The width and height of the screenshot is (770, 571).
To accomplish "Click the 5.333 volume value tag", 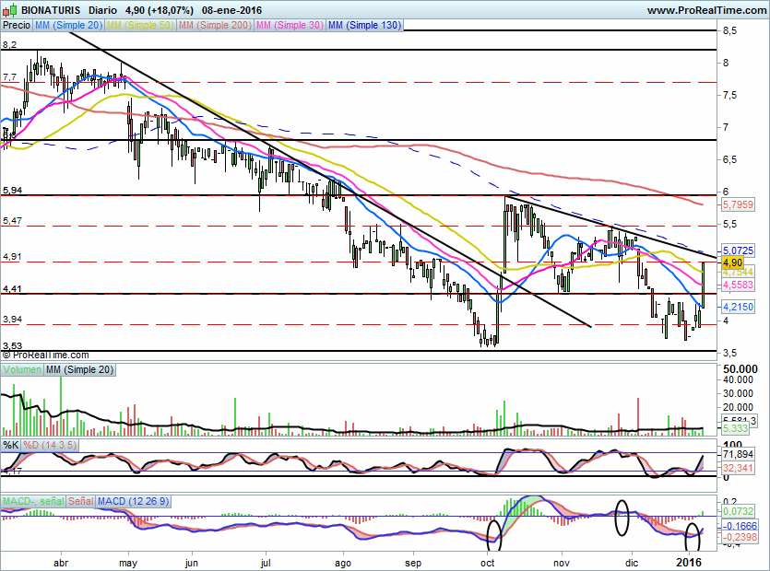I will coord(736,428).
